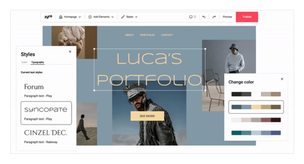Select the Forum text style

(x=46, y=90)
